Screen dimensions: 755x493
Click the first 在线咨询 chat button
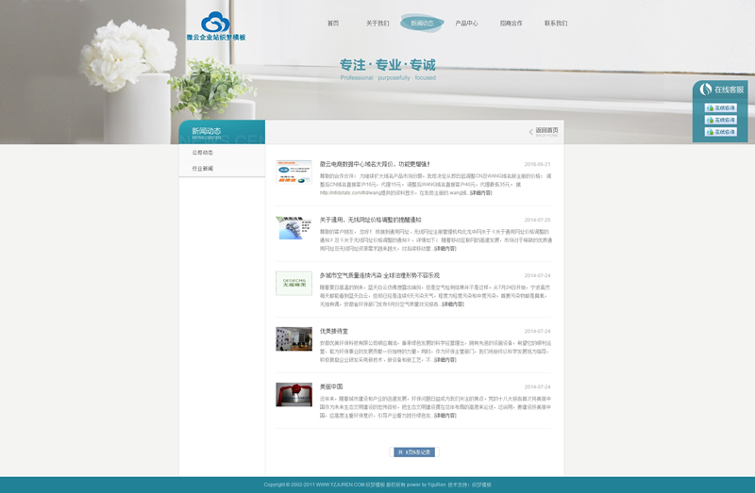click(x=721, y=107)
